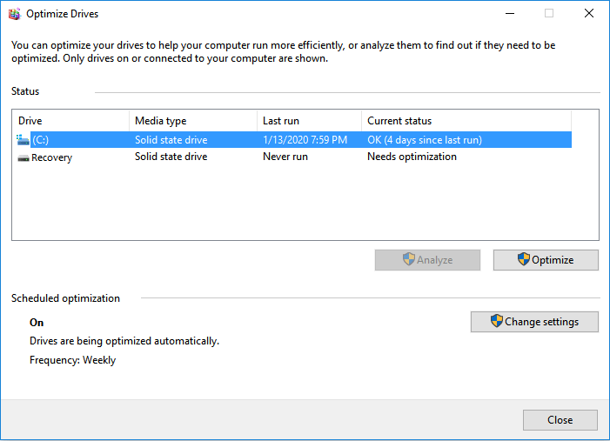Image resolution: width=610 pixels, height=441 pixels.
Task: Click the Last run column header
Action: (308, 121)
